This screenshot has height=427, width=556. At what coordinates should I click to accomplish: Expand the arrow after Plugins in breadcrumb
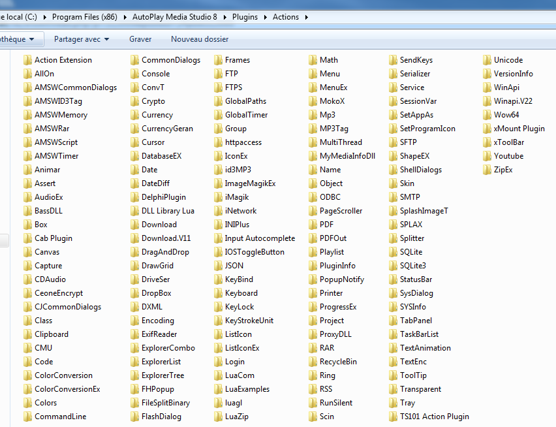click(265, 17)
